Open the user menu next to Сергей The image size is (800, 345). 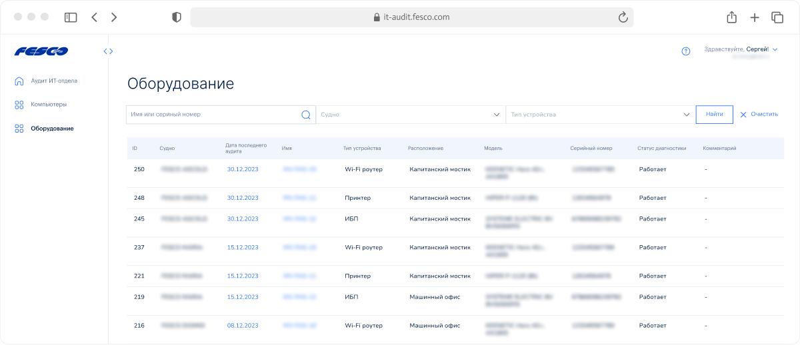point(775,49)
